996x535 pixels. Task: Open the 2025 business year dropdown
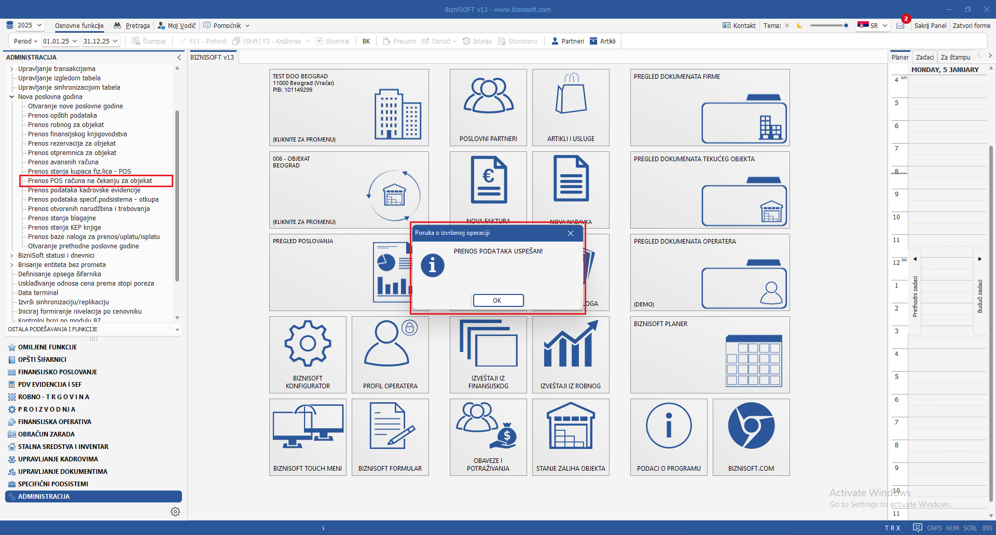(30, 25)
